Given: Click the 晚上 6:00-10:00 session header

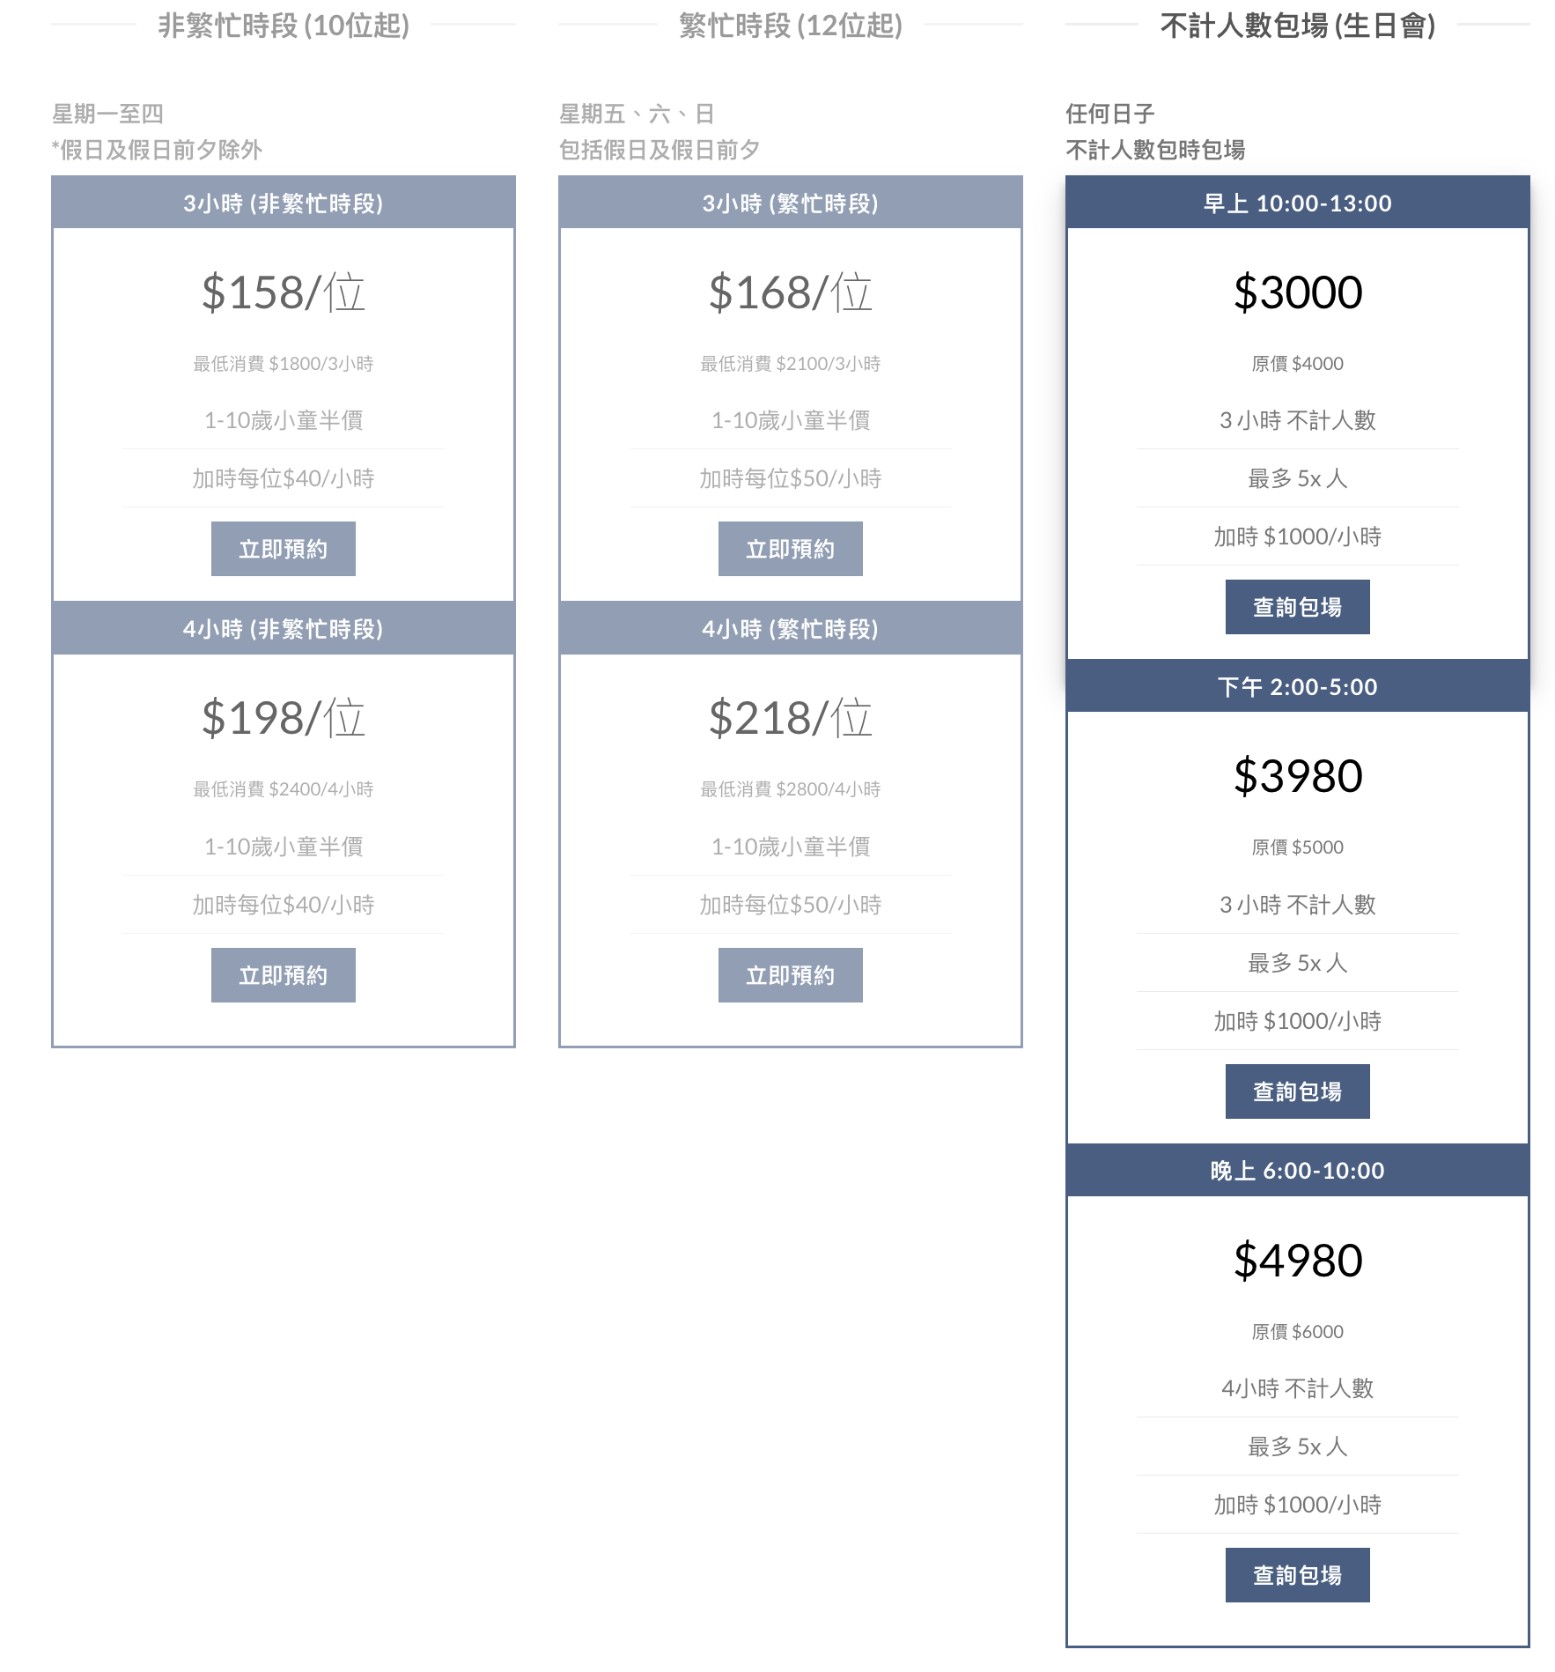Looking at the screenshot, I should tap(1297, 1171).
